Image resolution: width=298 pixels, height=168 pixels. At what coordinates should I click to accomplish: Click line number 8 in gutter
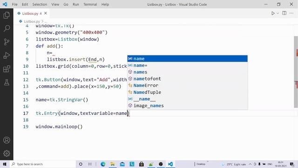pyautogui.click(x=27, y=53)
